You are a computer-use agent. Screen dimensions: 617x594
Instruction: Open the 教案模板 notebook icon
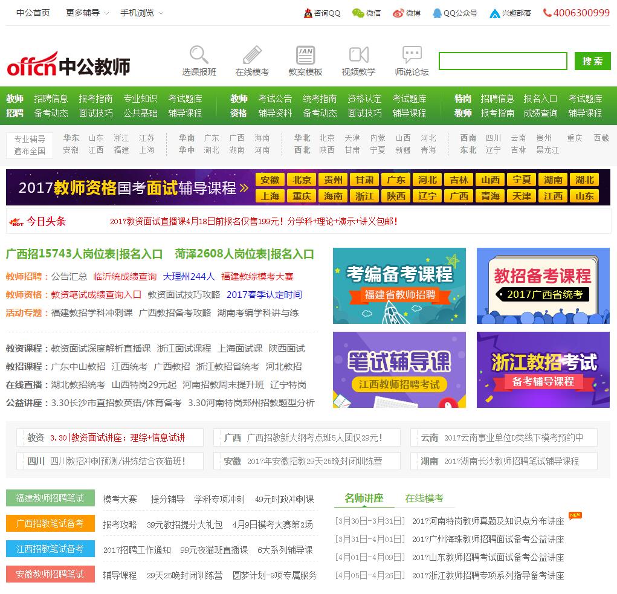point(305,54)
